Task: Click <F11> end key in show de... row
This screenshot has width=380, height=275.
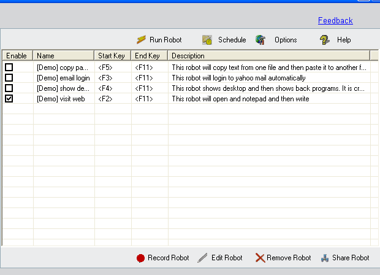Action: tap(150, 88)
